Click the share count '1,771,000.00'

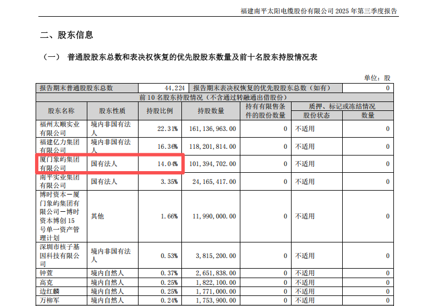[x=216, y=292]
